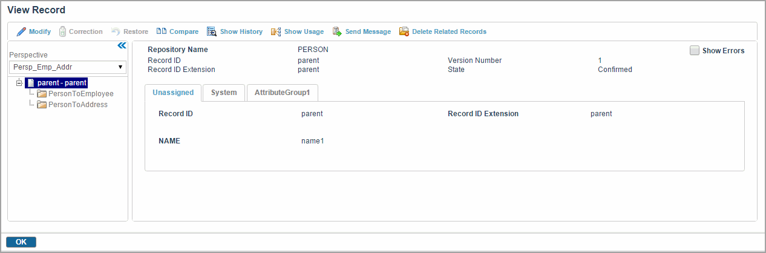The width and height of the screenshot is (766, 253).
Task: Click the Delete Related Records icon
Action: [x=404, y=31]
